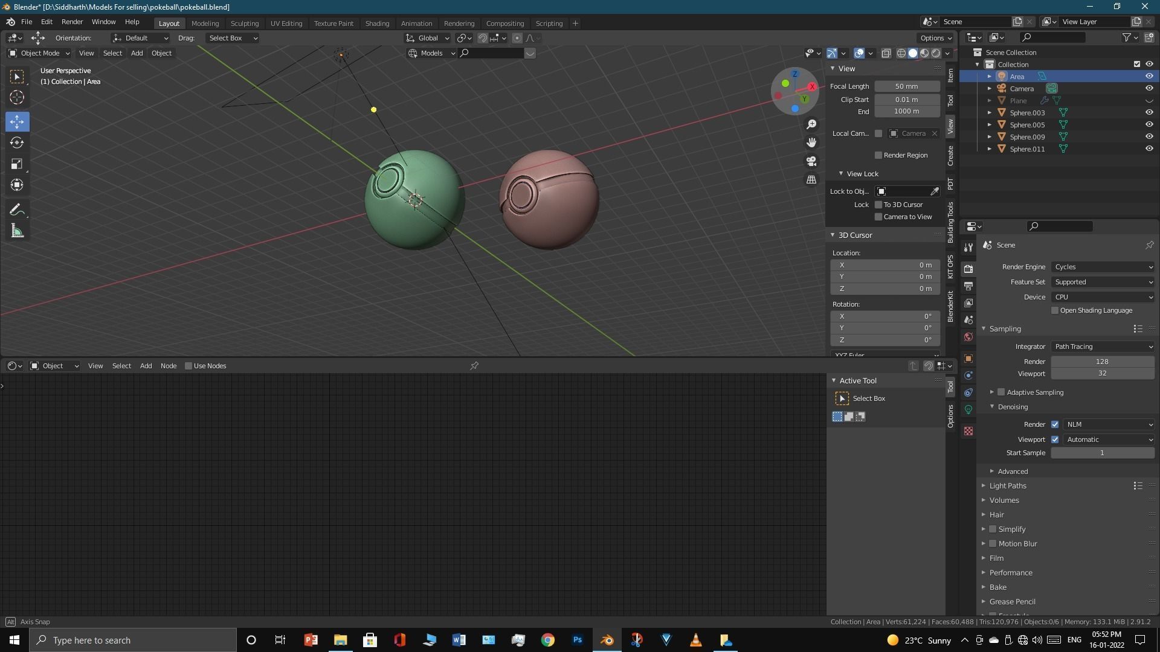Select the Transform tool
Screen dimensions: 1160x652
pos(17,185)
